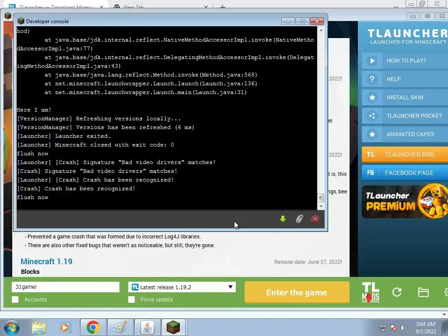Open a new browser tab with plus button
448x336 pixels.
tap(223, 7)
